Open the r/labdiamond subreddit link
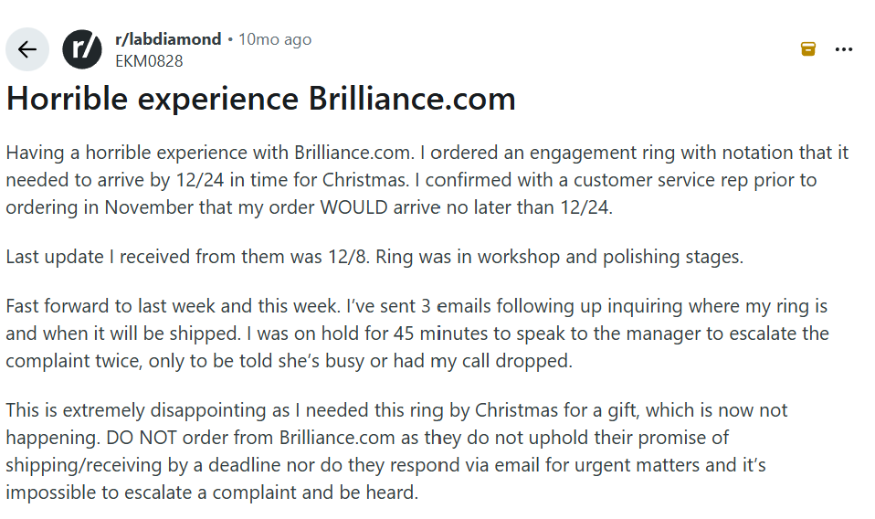Image resolution: width=875 pixels, height=519 pixels. pyautogui.click(x=168, y=39)
